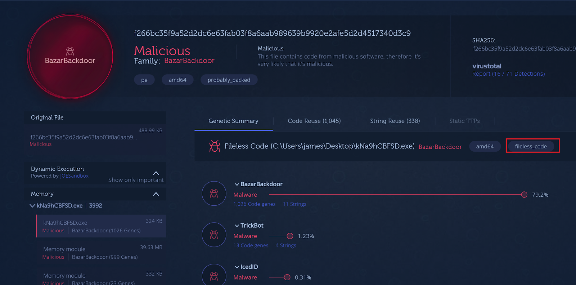Open the Genetic Summary tab
Screen dimensions: 576x285
(233, 121)
